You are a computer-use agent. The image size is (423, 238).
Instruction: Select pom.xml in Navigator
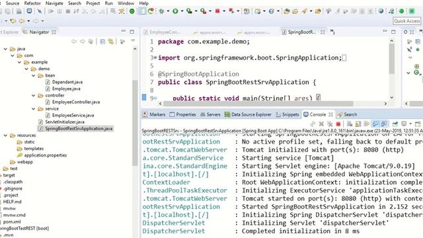[x=12, y=222]
